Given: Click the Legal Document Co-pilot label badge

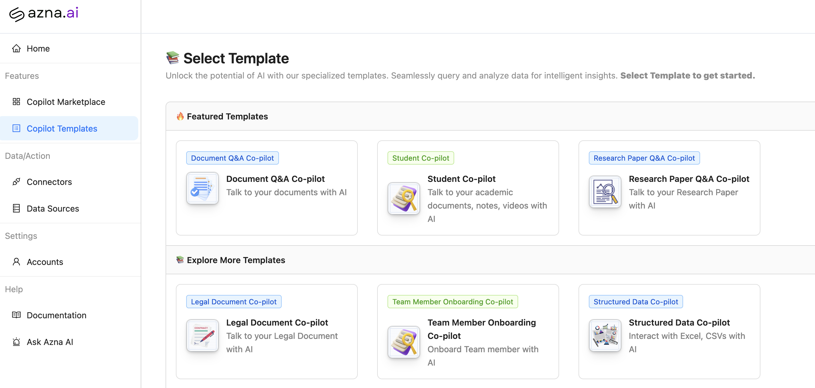Looking at the screenshot, I should pyautogui.click(x=234, y=301).
